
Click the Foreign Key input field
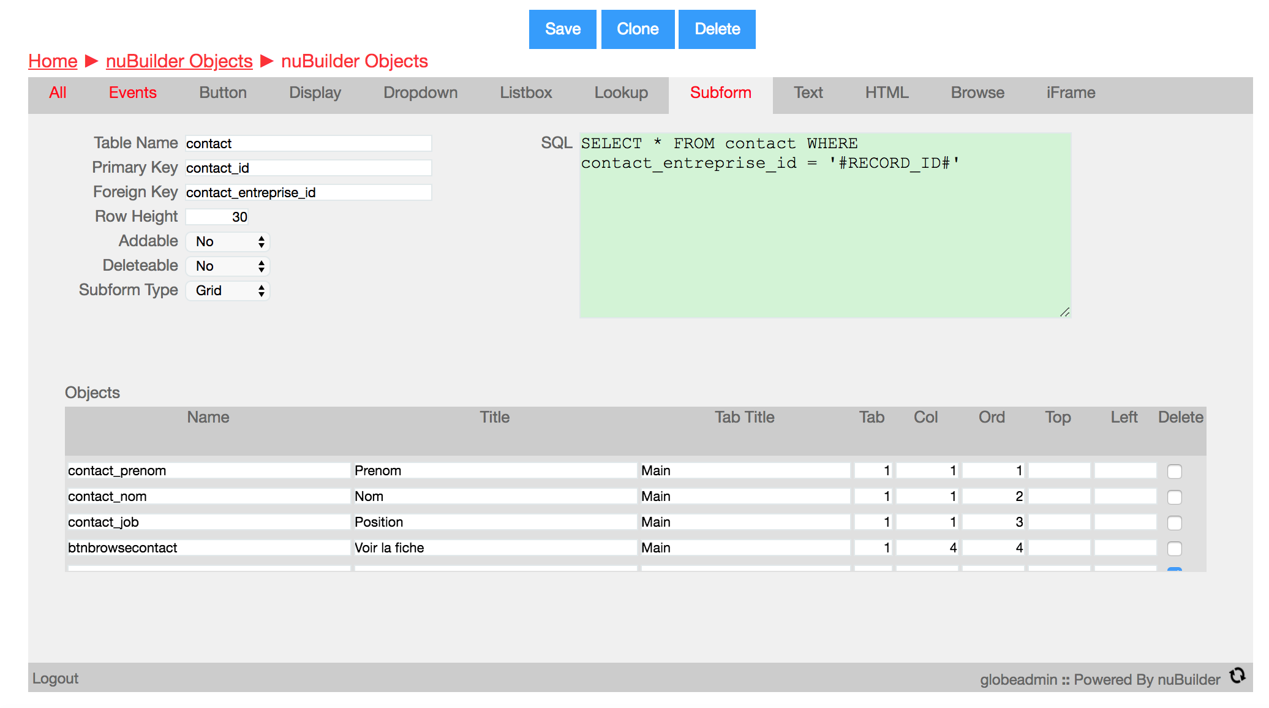click(x=309, y=192)
